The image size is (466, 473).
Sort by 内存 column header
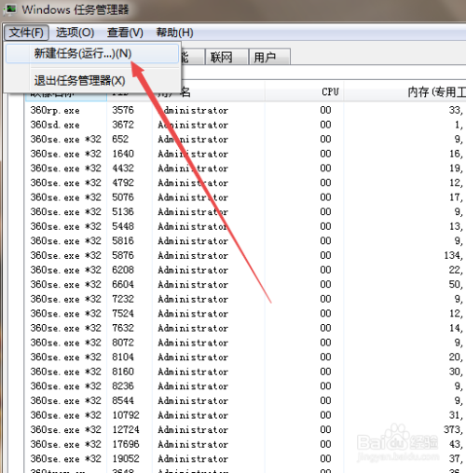(x=404, y=92)
